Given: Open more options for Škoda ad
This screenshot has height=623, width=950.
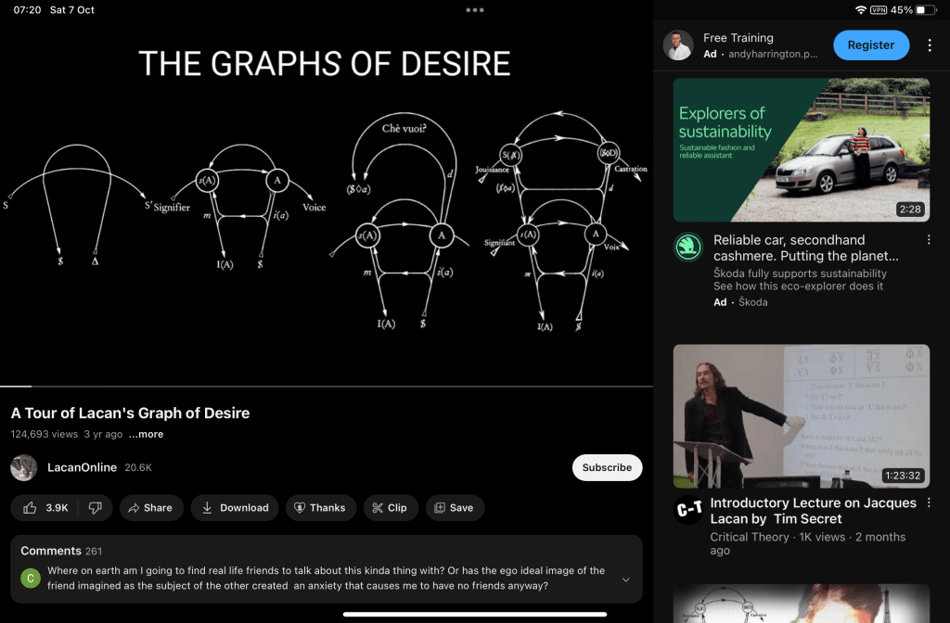Looking at the screenshot, I should coord(928,240).
